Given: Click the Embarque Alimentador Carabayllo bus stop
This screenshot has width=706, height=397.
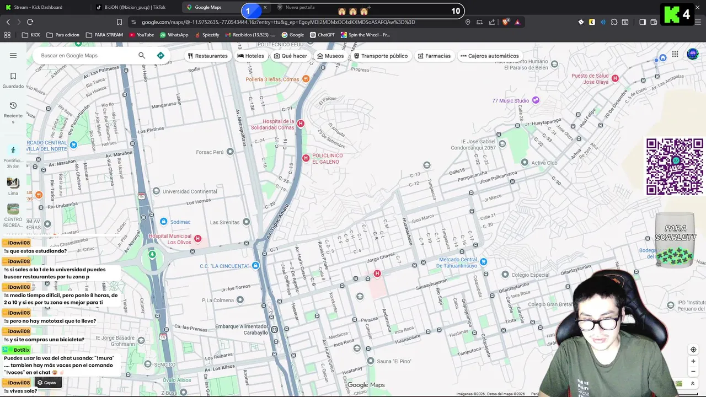Looking at the screenshot, I should pos(274,329).
